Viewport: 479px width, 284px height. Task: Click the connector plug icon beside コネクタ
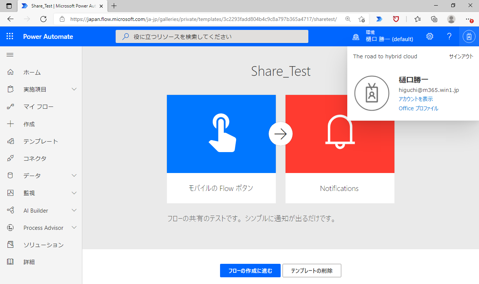click(x=10, y=158)
